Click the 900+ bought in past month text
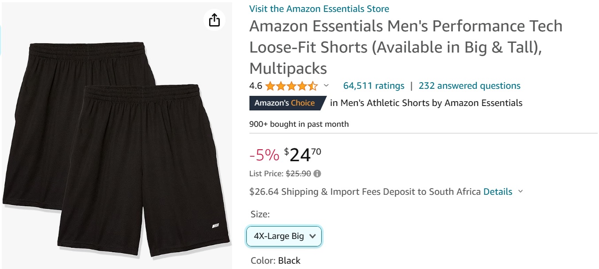The image size is (599, 269). pos(299,124)
